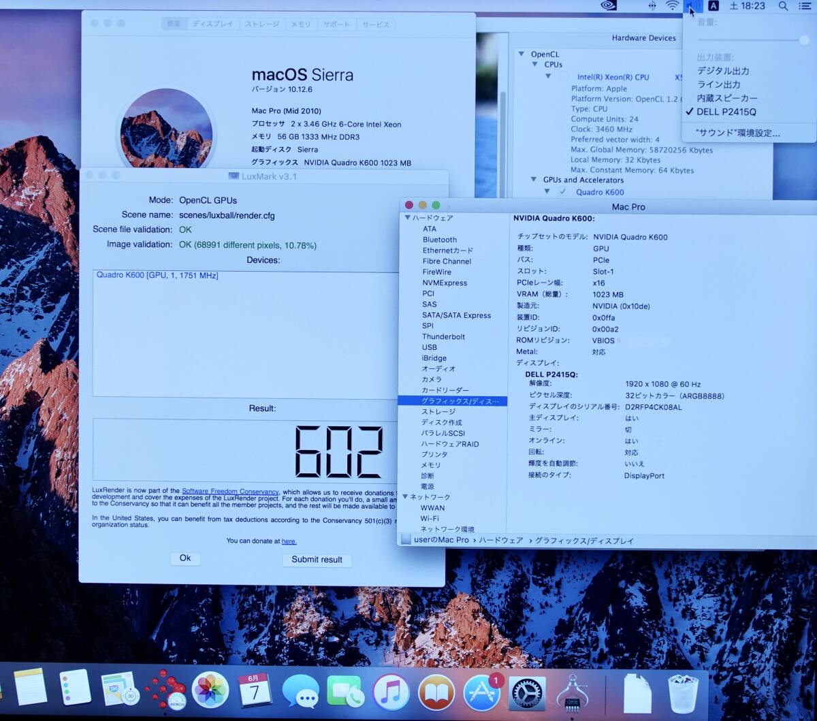
Task: Open the Maps app in the Dock
Action: [x=121, y=689]
